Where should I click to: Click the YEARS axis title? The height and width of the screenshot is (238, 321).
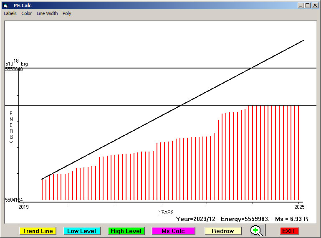(166, 212)
